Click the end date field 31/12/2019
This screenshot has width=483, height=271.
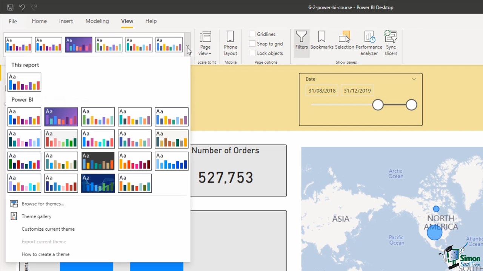coord(357,91)
